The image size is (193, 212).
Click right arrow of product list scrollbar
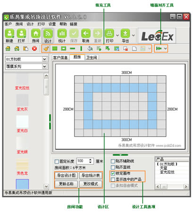186,187
